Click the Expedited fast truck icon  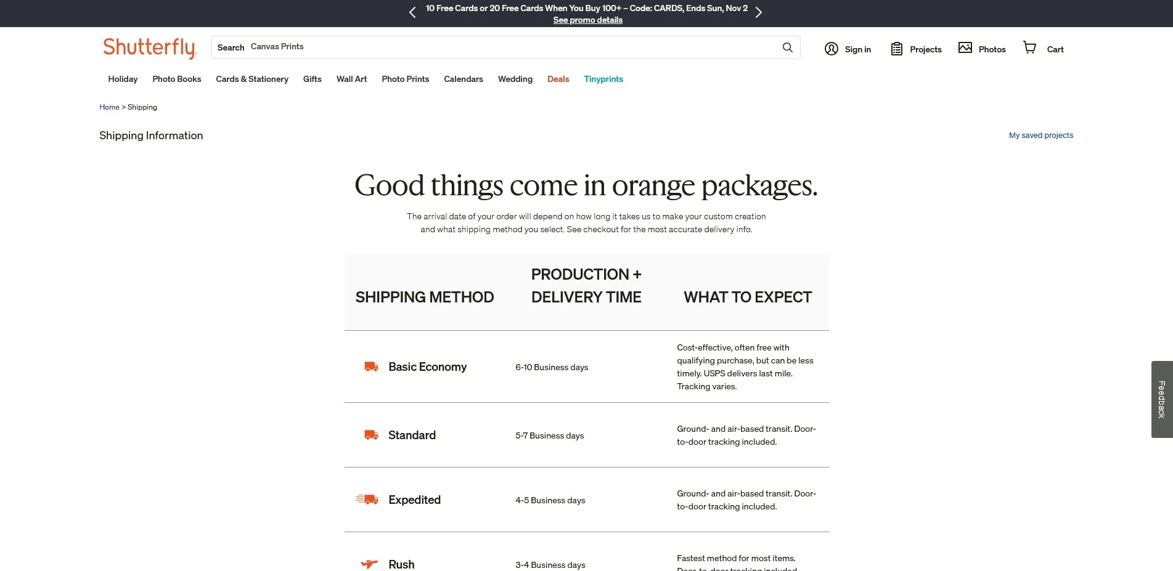(x=367, y=500)
